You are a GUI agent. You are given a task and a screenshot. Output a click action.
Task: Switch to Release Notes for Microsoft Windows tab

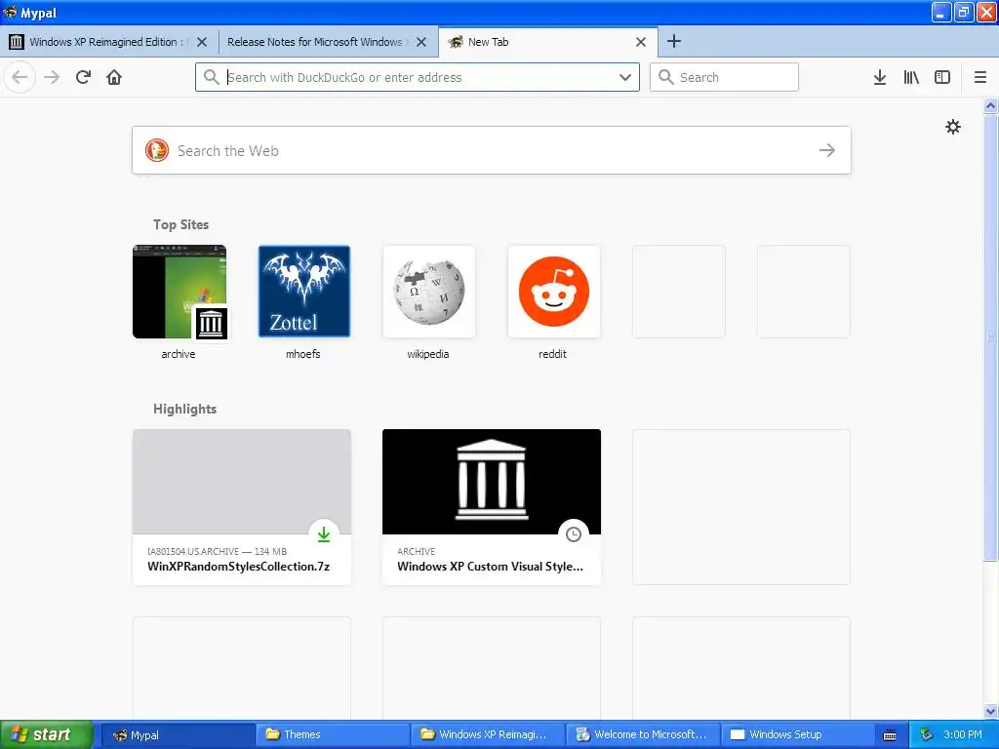(328, 42)
